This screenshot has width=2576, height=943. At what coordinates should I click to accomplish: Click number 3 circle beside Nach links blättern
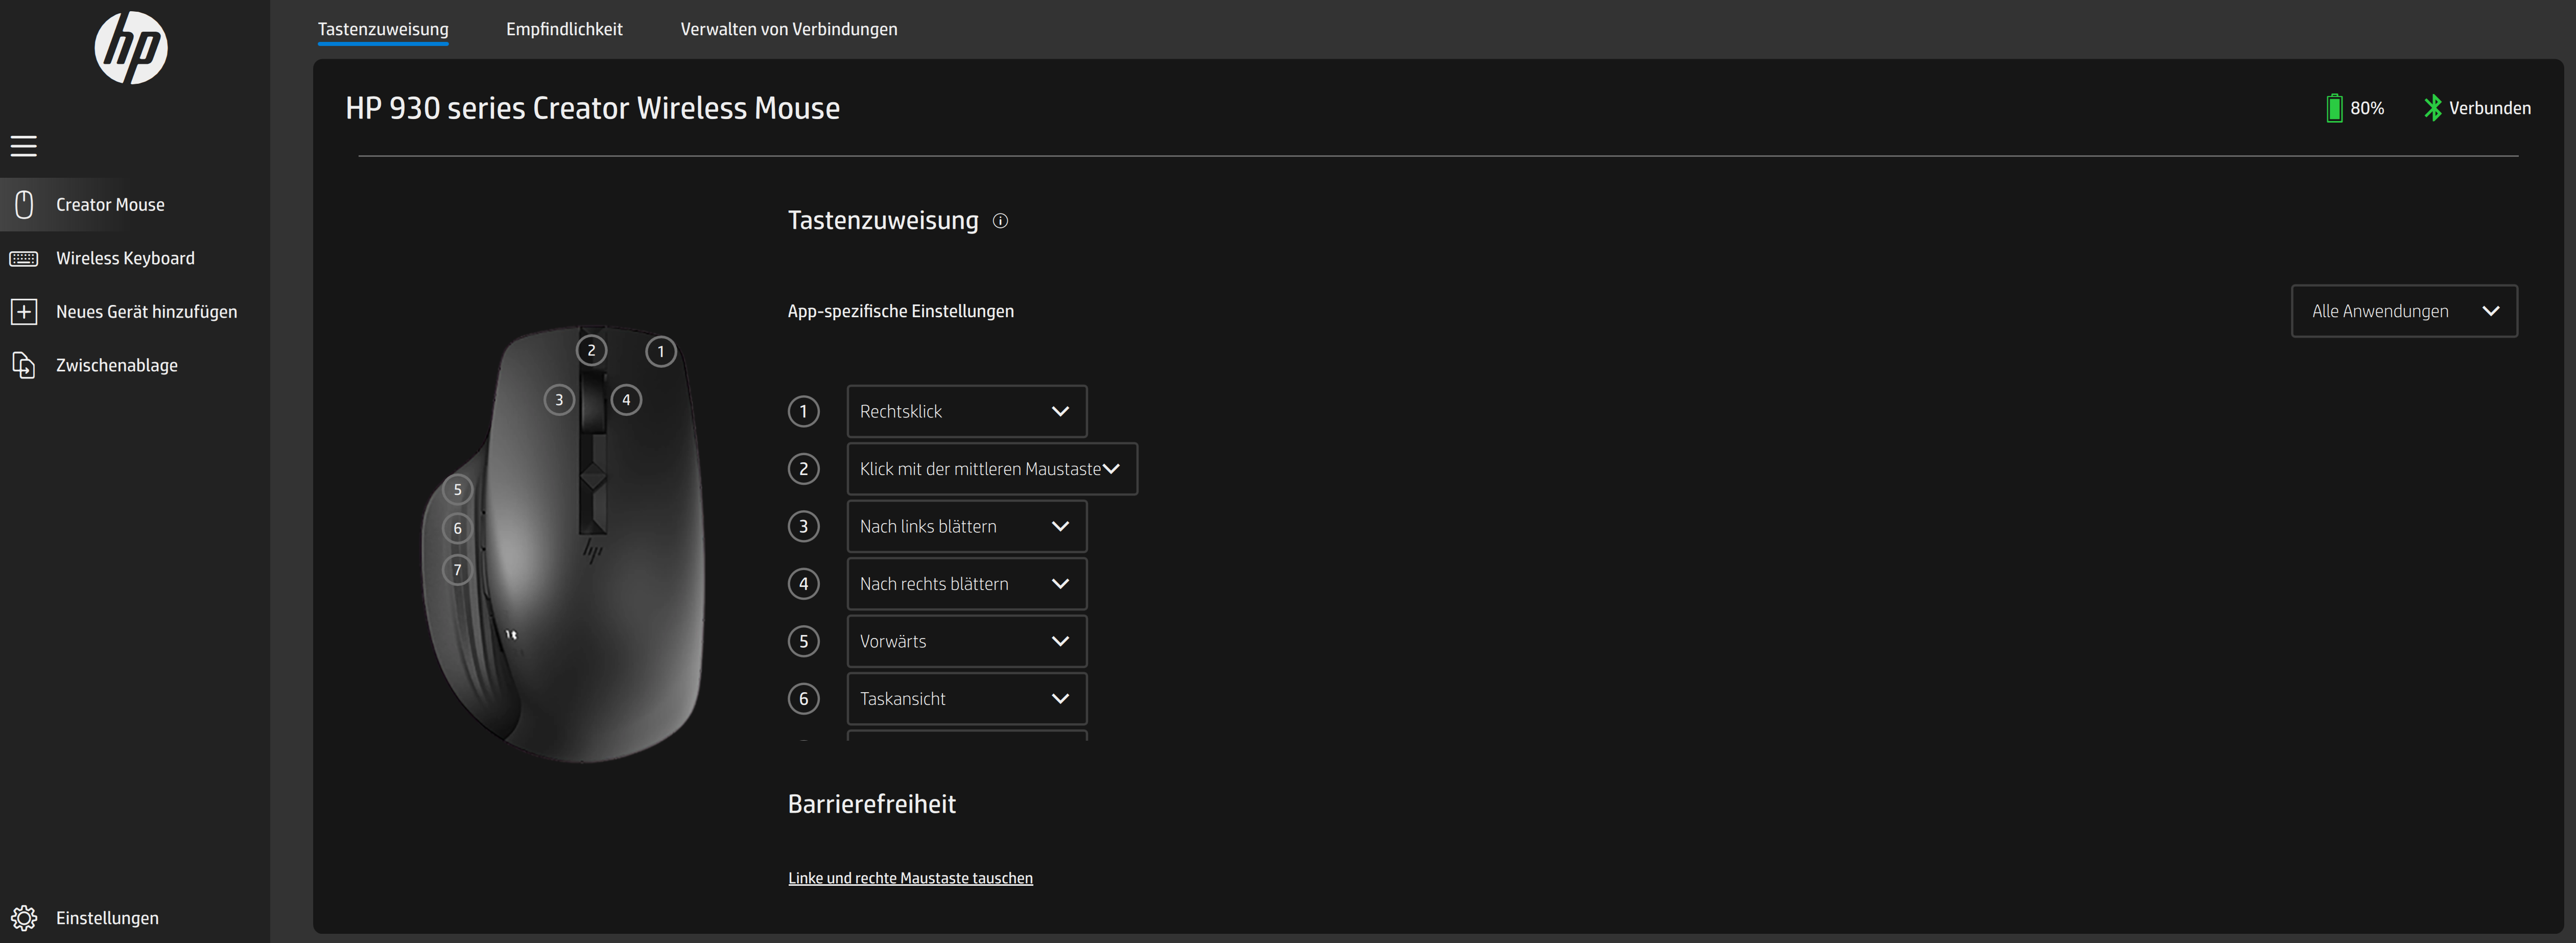pos(803,526)
